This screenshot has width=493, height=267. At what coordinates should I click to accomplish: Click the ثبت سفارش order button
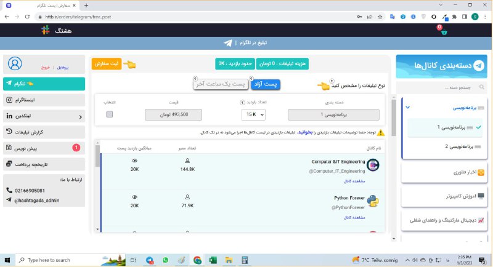(x=107, y=64)
